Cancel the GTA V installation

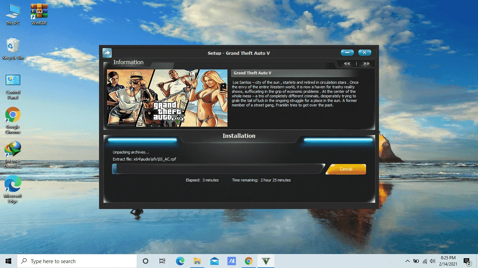point(346,169)
